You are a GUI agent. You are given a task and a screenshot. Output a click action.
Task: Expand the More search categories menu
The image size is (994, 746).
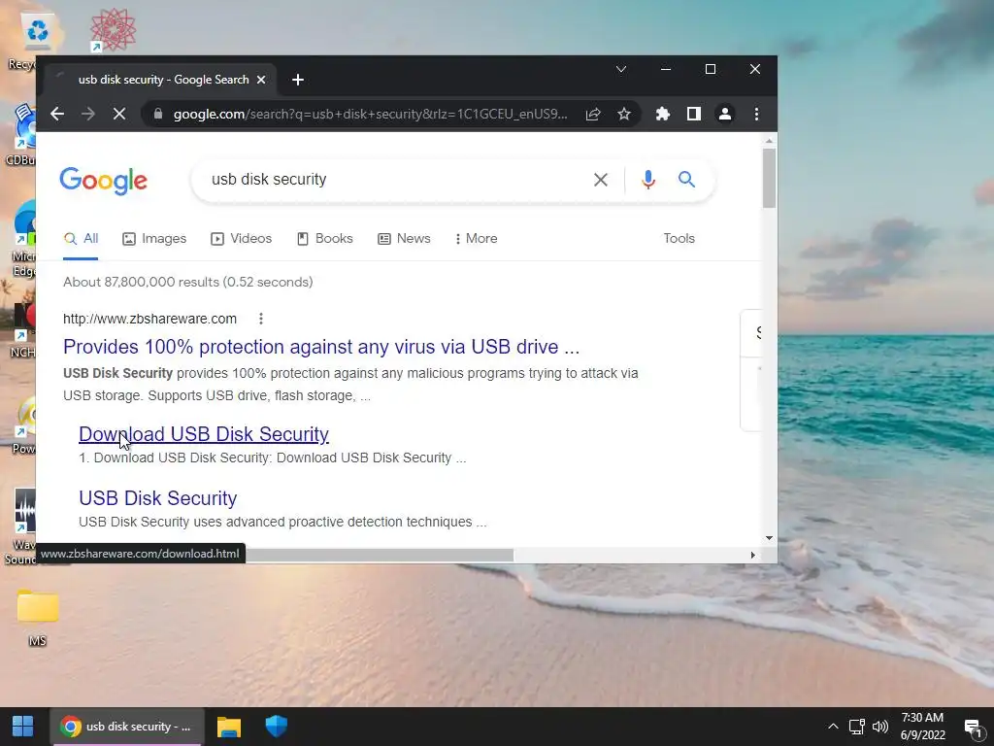[476, 239]
